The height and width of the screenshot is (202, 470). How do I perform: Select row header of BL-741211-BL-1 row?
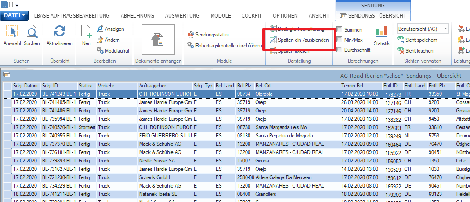(7, 194)
